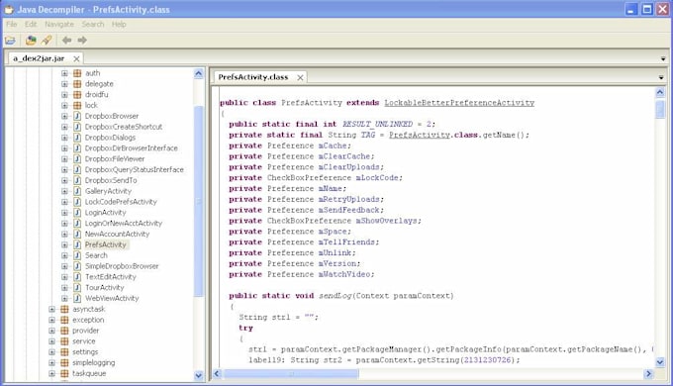The image size is (673, 386).
Task: Select DropboxQueryStatusInterface in the tree
Action: (135, 169)
